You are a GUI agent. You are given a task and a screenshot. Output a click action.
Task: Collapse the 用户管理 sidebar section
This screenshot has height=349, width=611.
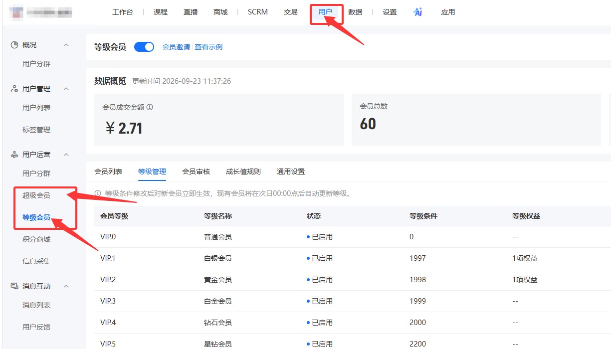[66, 89]
